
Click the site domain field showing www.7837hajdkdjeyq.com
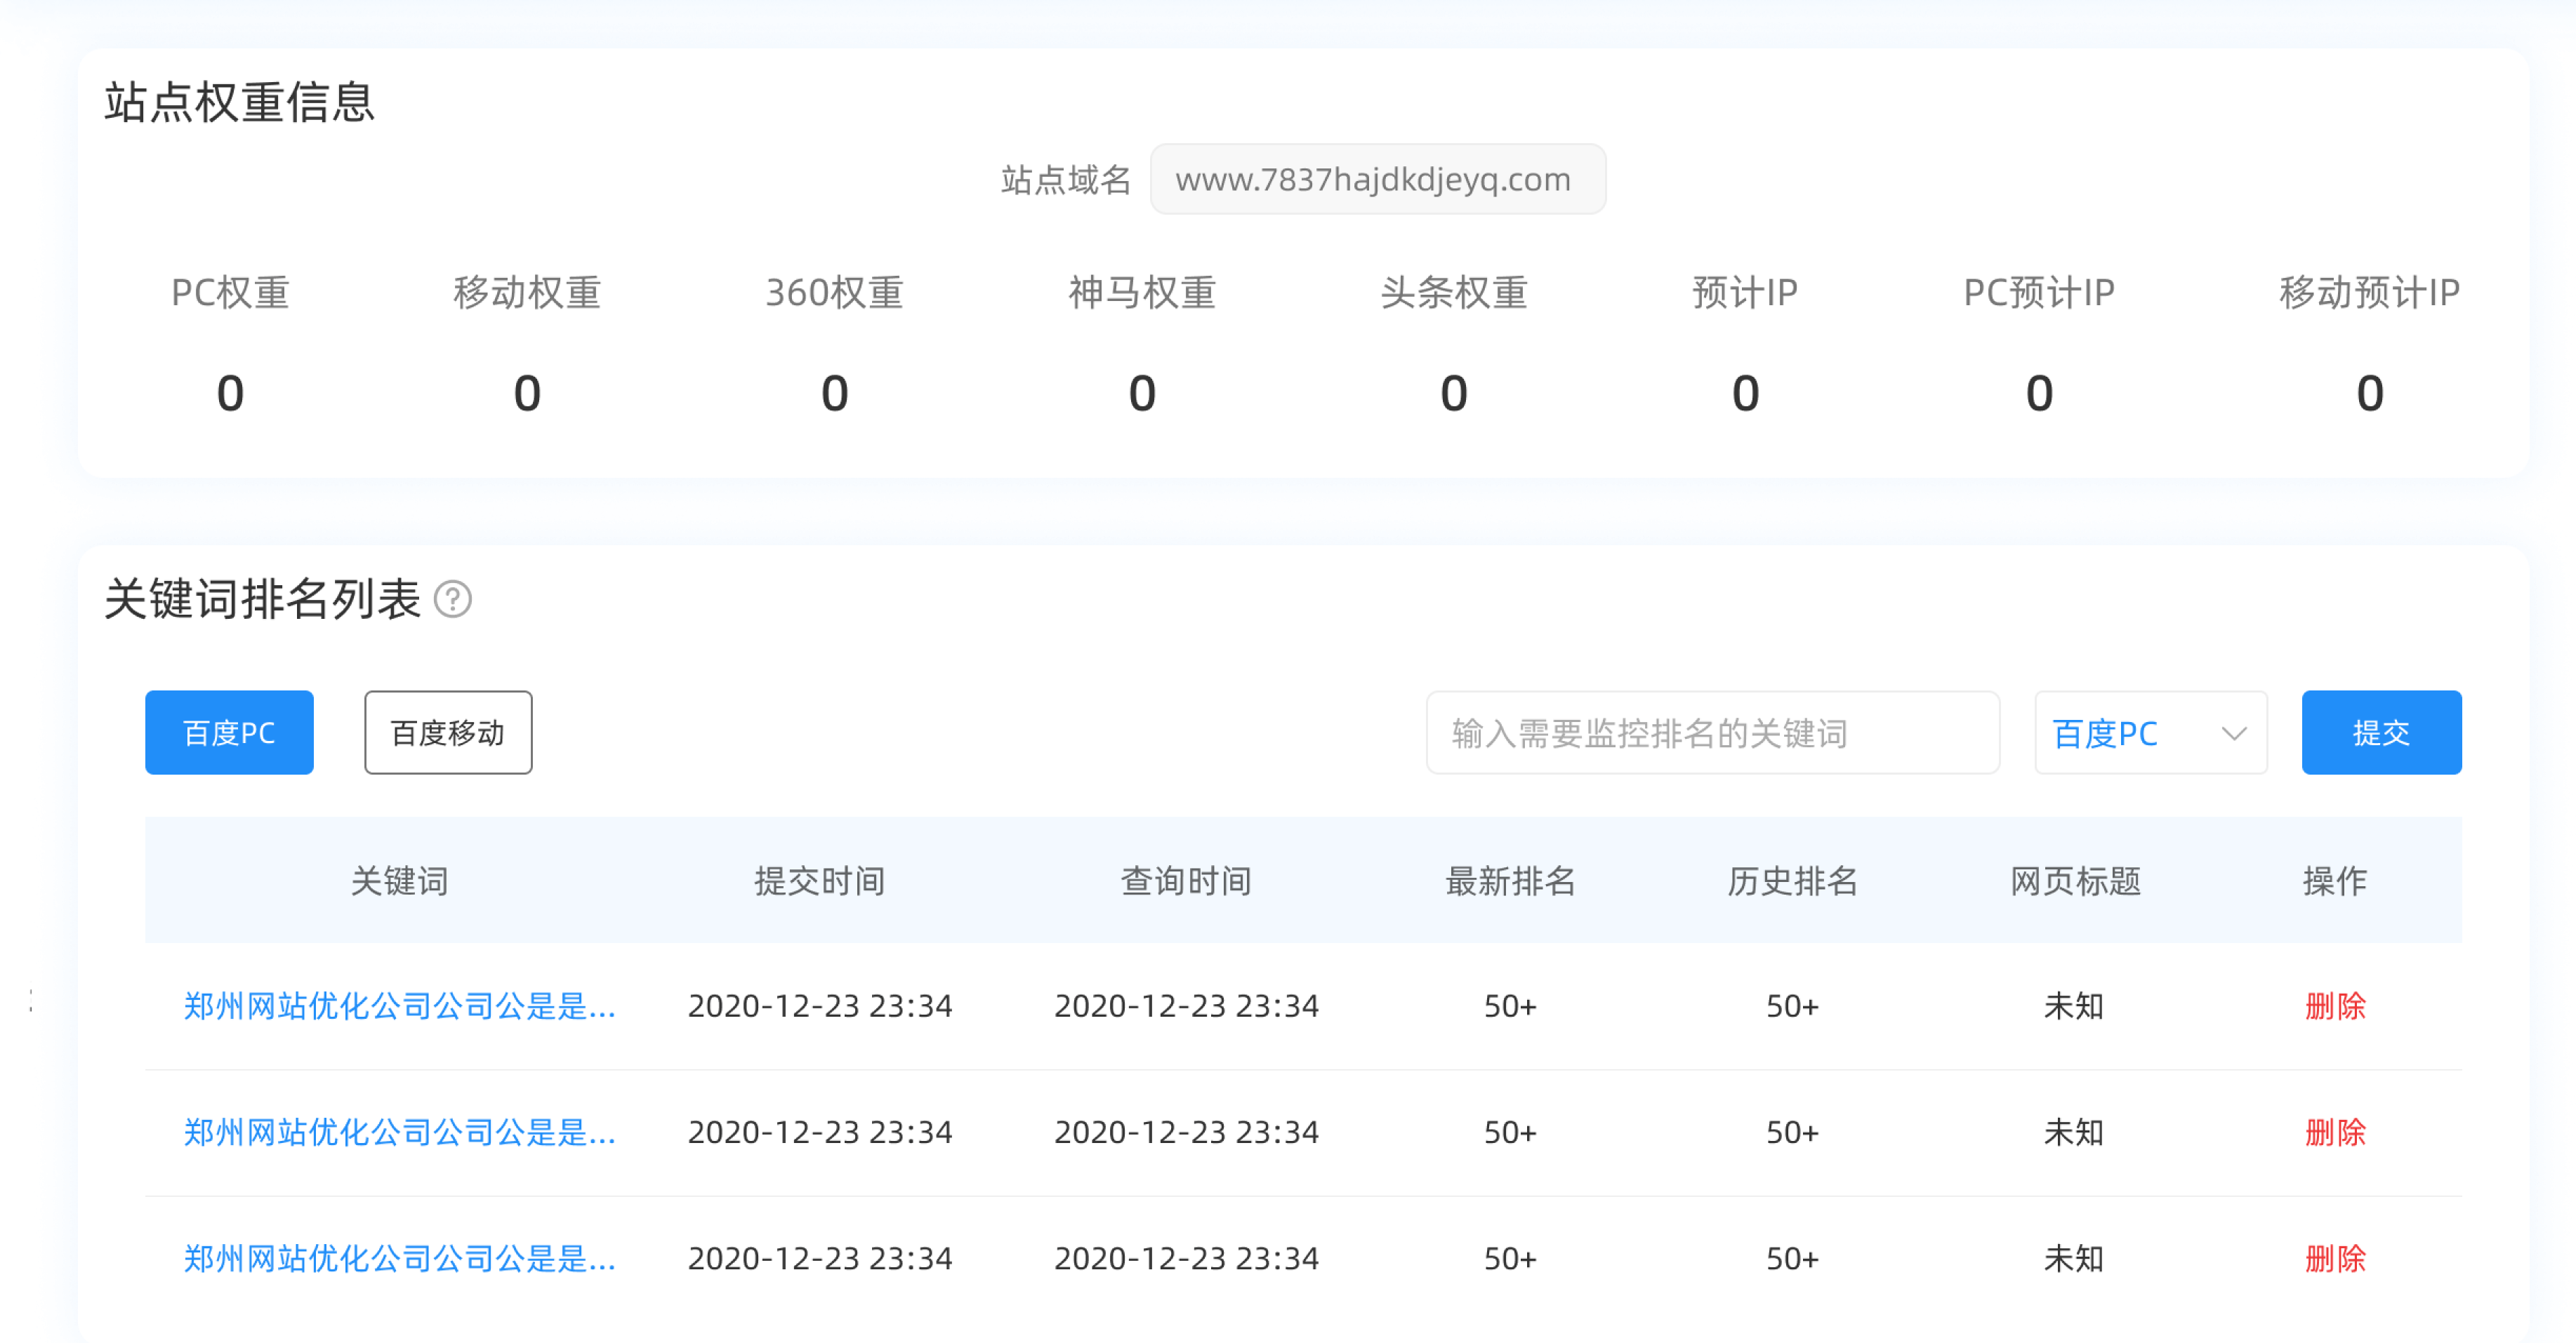(1377, 179)
